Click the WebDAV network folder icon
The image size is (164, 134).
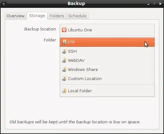[64, 60]
